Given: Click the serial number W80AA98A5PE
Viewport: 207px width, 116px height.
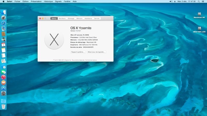Looking at the screenshot, I should coord(88,47).
